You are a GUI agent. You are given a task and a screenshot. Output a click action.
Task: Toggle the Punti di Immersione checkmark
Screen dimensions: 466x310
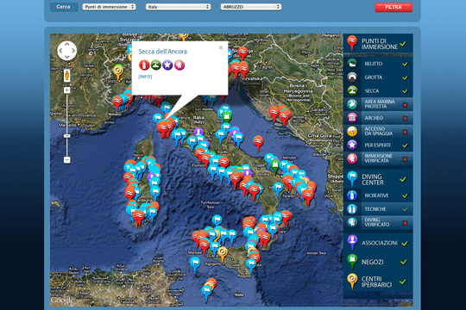tap(403, 44)
